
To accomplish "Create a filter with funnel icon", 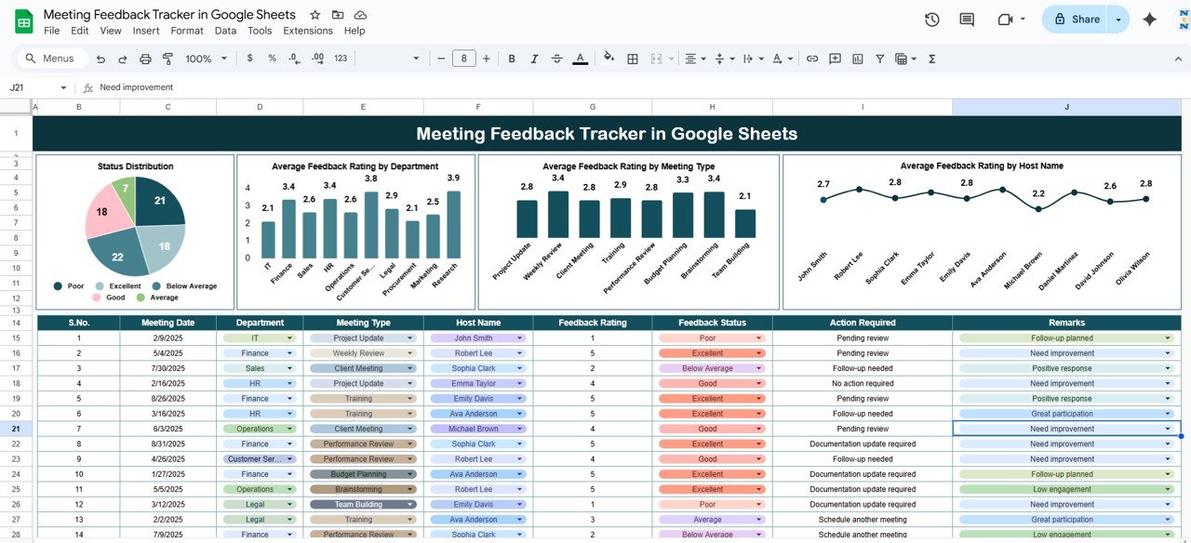I will tap(879, 59).
